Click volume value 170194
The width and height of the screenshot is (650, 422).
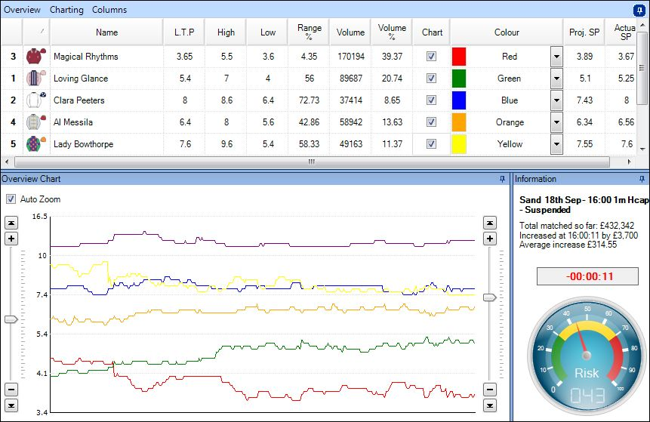351,57
